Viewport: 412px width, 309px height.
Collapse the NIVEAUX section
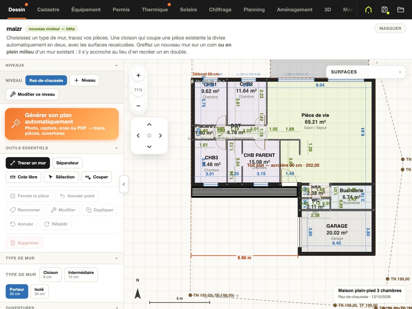click(x=62, y=65)
